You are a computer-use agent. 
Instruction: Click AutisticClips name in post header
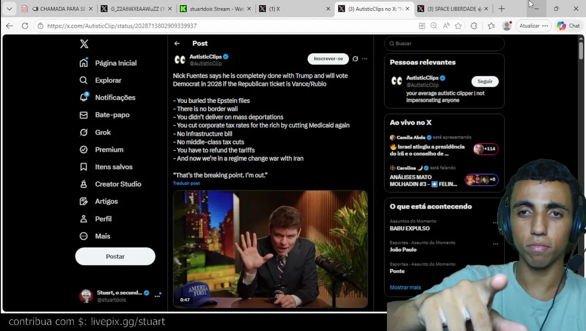pos(206,57)
